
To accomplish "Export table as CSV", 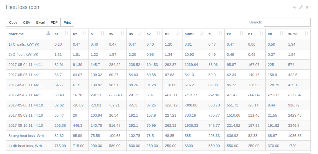I will 27,22.
